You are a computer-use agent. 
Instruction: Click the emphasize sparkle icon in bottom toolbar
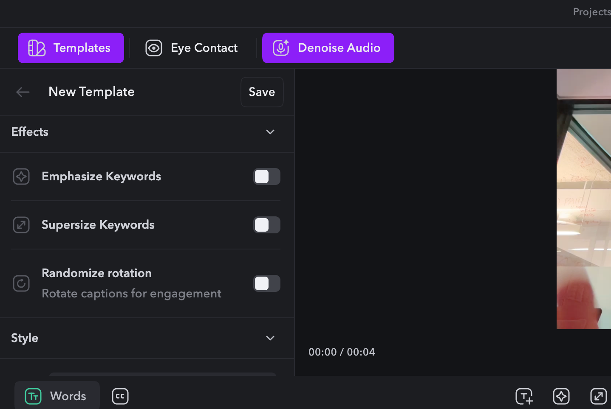tap(561, 396)
